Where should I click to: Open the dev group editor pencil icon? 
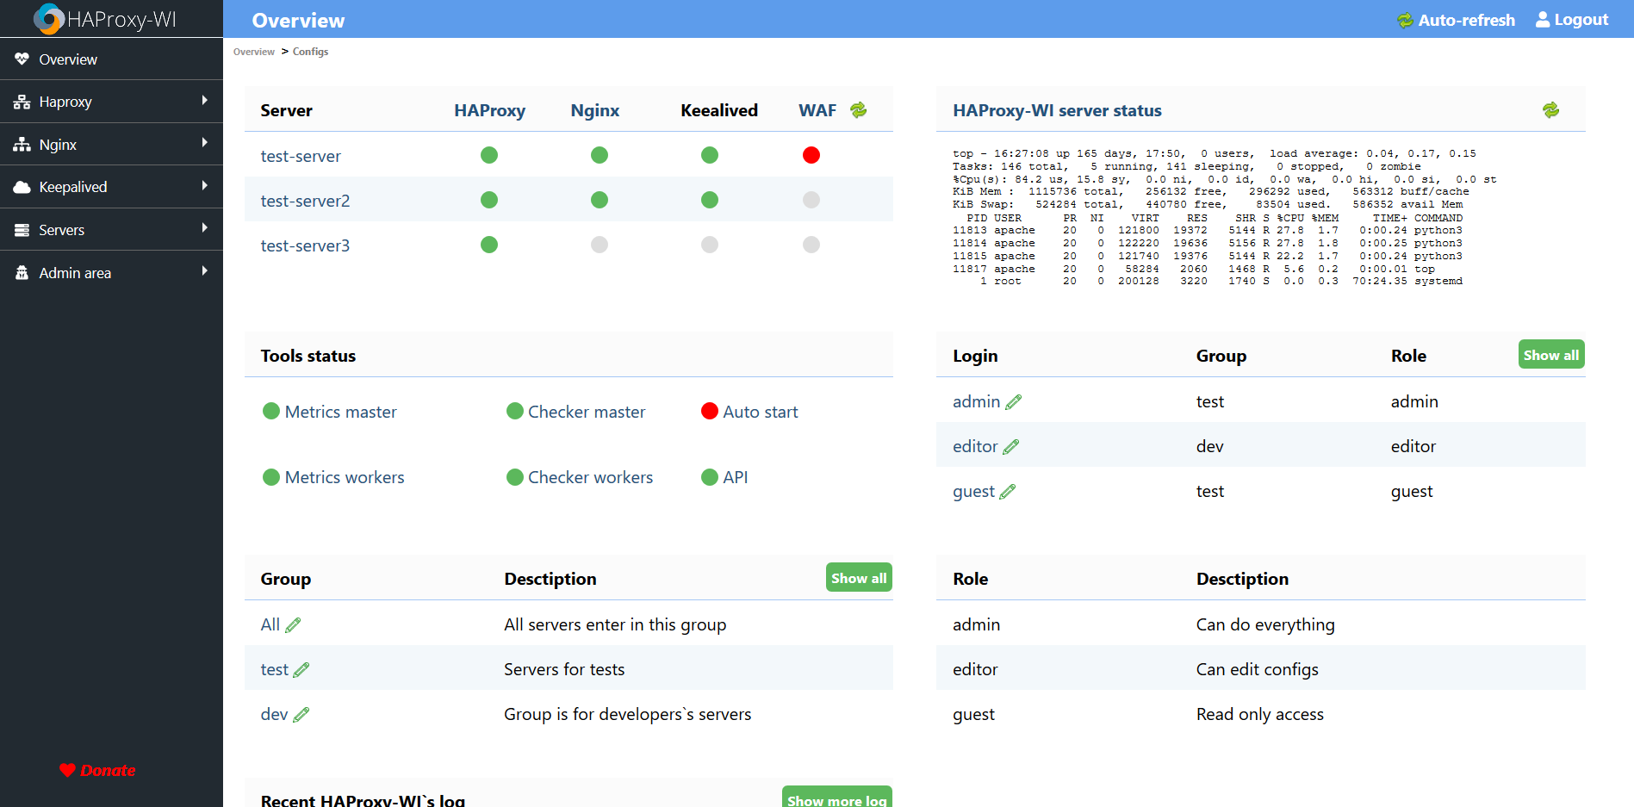(301, 713)
